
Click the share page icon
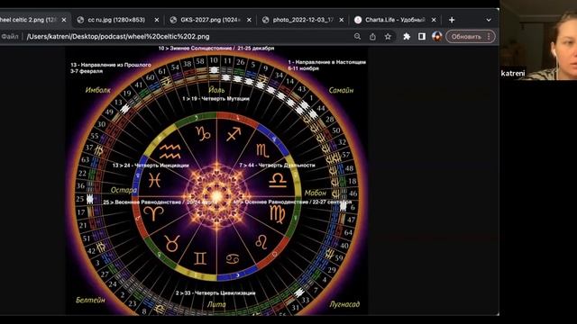pos(372,36)
